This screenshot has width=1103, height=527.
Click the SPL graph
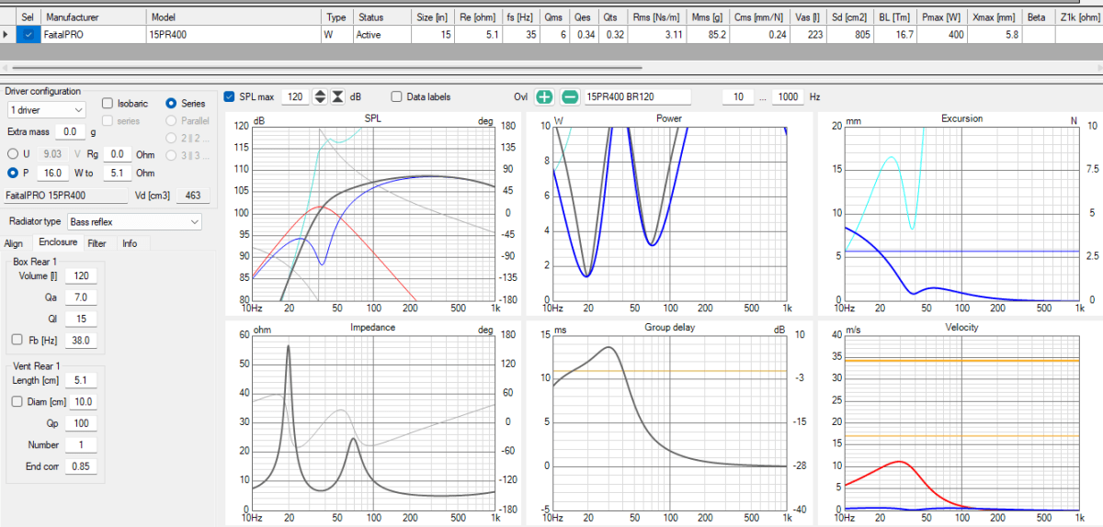pos(374,212)
